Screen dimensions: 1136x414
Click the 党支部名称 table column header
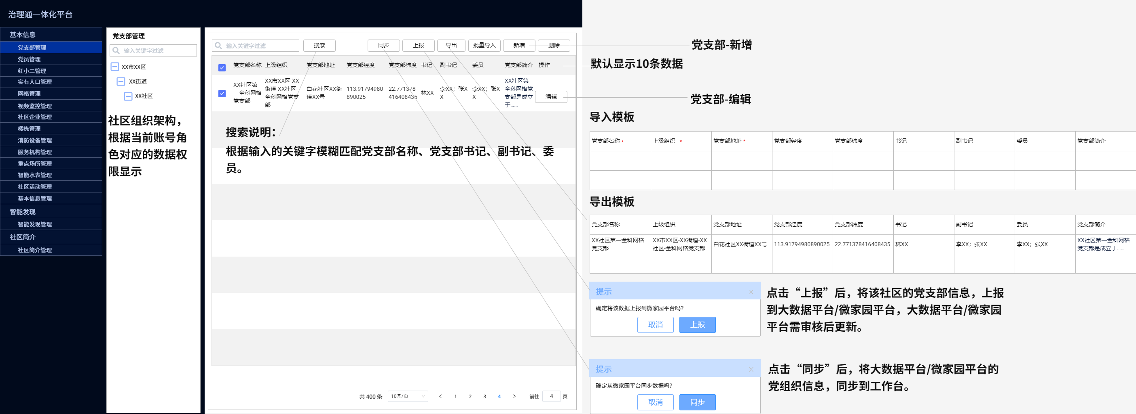click(247, 65)
